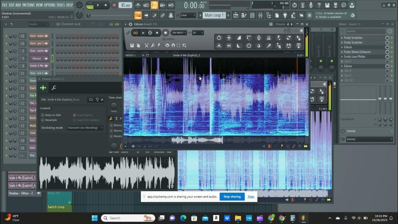Click Smile 4 Me (Explicit)_5 playlist clip
This screenshot has height=224, width=398.
click(x=22, y=178)
